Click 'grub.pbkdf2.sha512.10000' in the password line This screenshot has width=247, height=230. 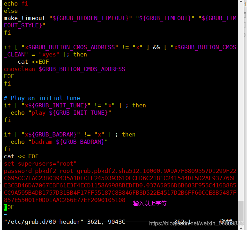tap(120, 171)
